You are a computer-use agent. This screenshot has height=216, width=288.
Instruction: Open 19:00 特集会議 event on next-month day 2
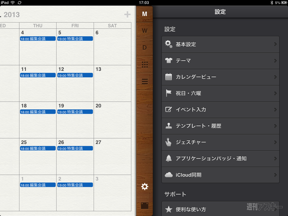(x=75, y=185)
